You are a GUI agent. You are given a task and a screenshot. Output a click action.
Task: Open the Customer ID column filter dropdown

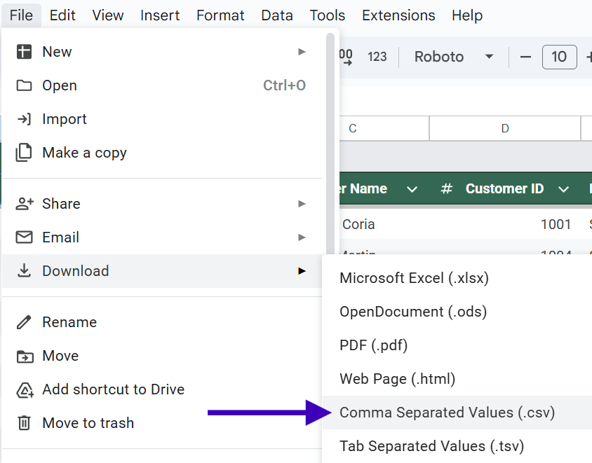click(x=563, y=189)
